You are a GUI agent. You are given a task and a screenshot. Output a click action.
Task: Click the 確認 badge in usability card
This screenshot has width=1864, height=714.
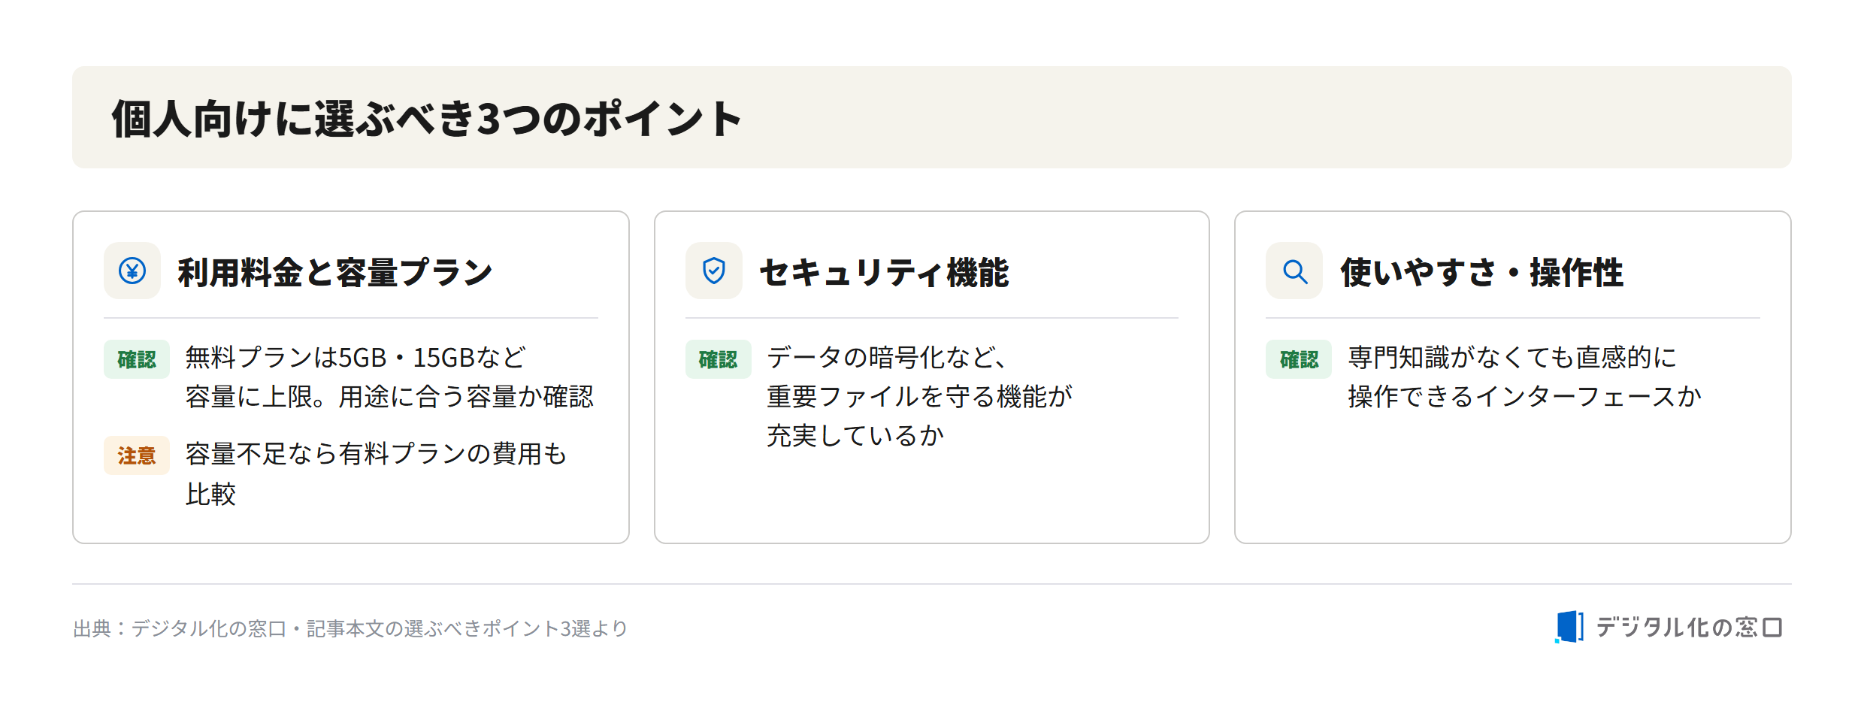click(1299, 359)
